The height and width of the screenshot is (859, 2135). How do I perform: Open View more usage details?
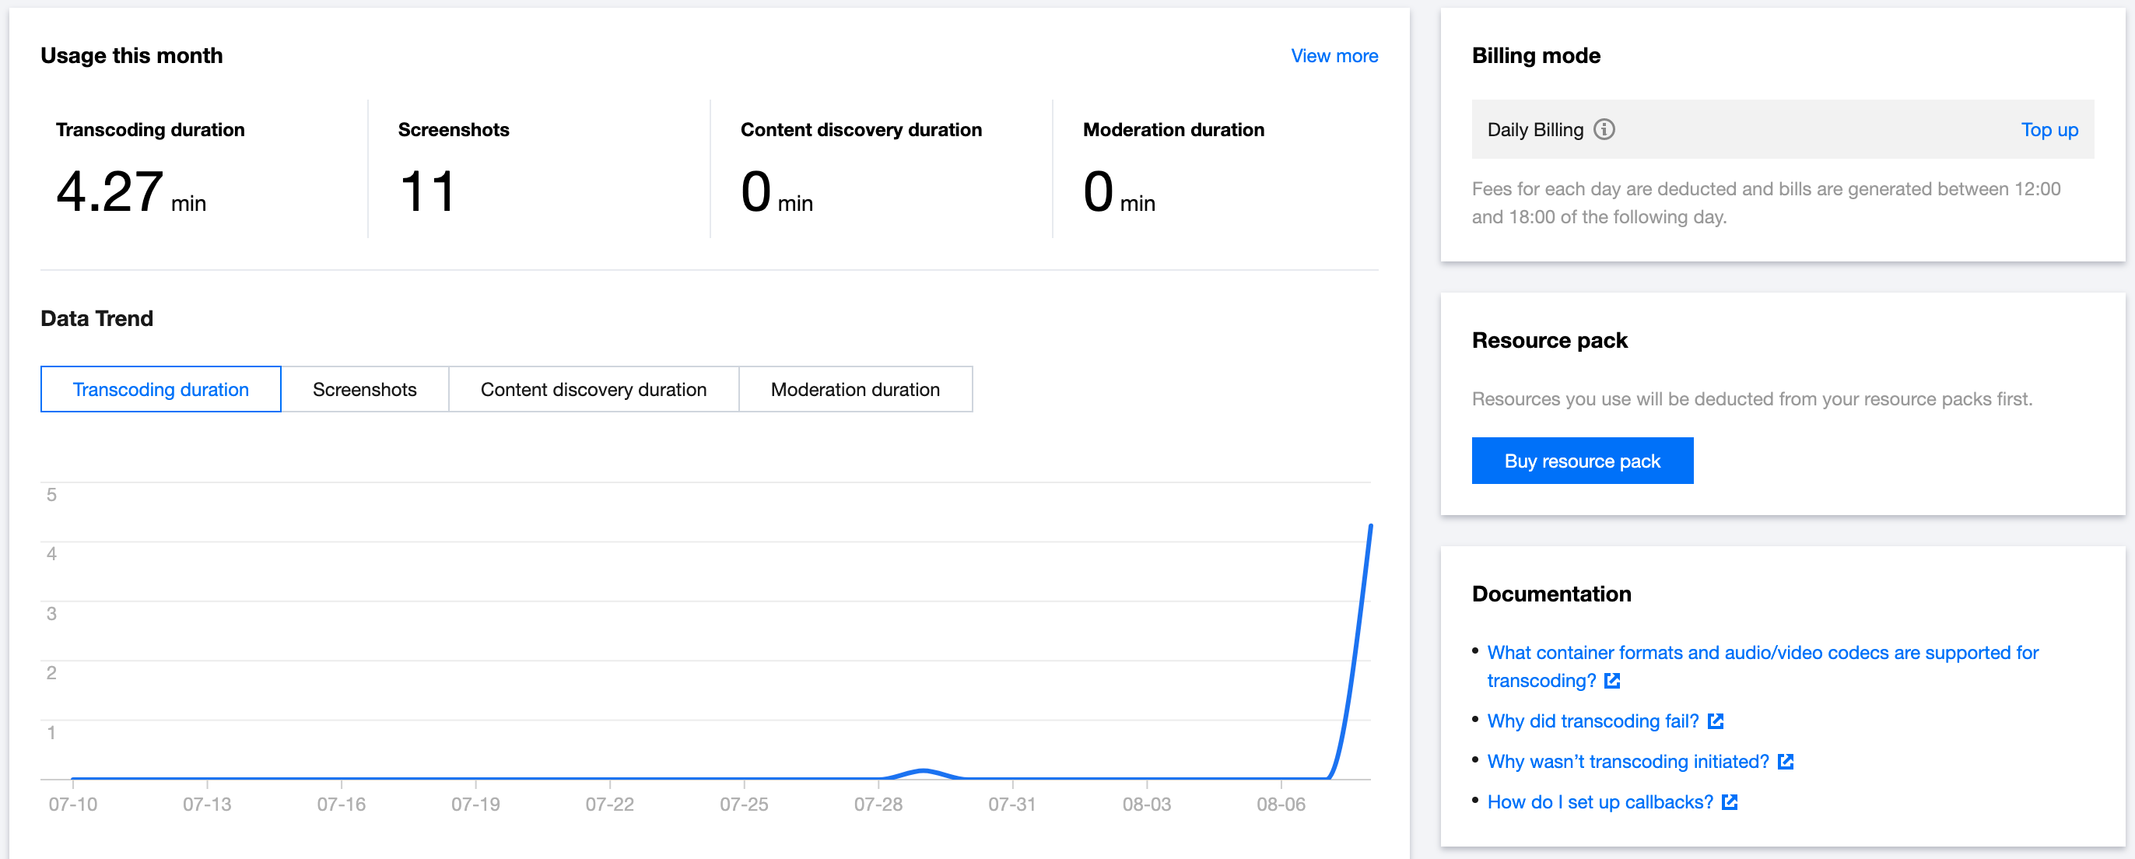point(1334,55)
